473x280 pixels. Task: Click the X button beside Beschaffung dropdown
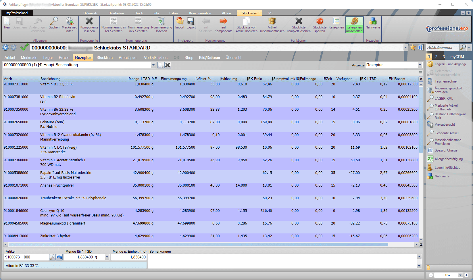click(168, 65)
